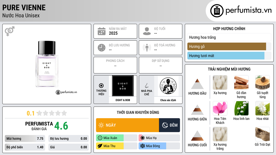Click the perfumer illustration above Chưa xác định
Screen dimensions: 276x155
pos(168,86)
